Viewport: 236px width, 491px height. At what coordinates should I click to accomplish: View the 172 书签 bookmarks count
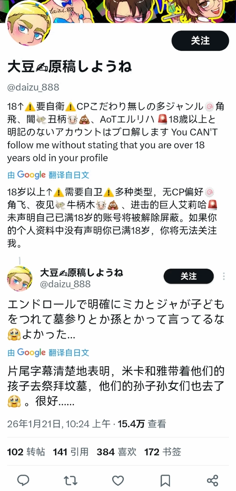pyautogui.click(x=163, y=452)
